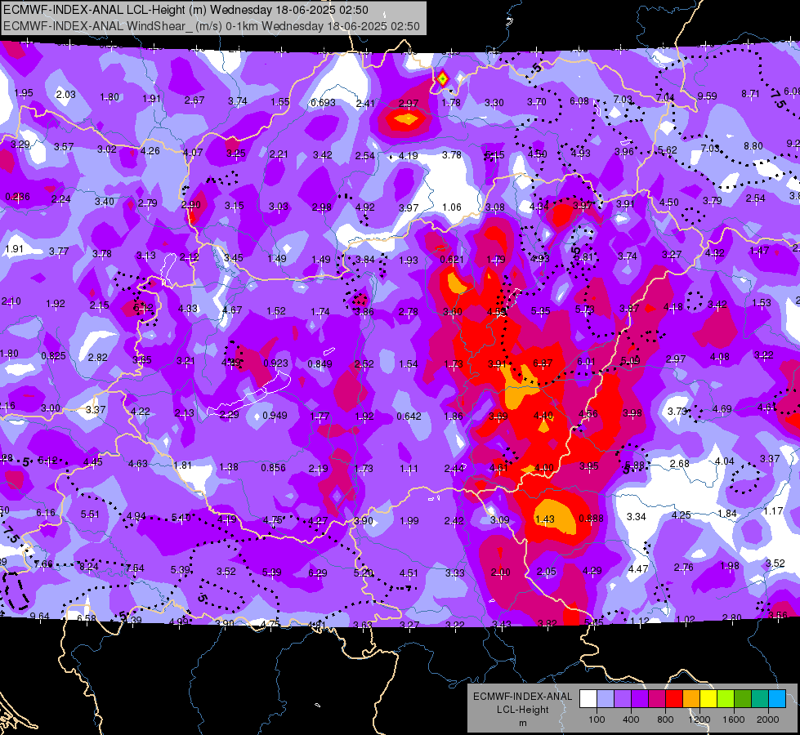
Task: Click wind shear value 9.59
Action: (x=707, y=96)
